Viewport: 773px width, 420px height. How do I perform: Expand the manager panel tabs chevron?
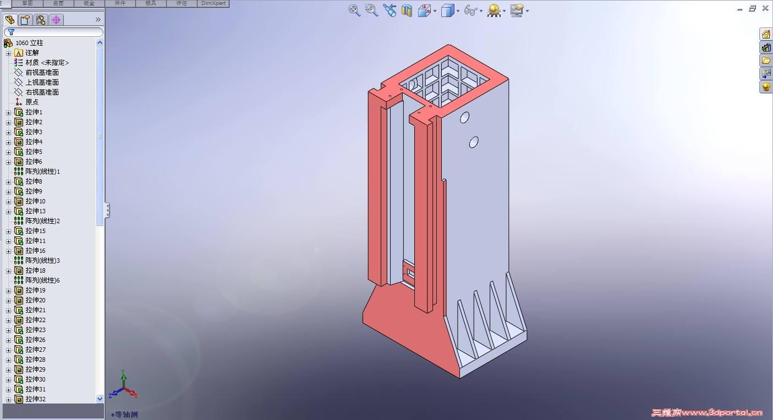[98, 20]
